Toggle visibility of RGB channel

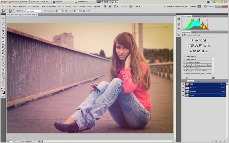tap(183, 84)
